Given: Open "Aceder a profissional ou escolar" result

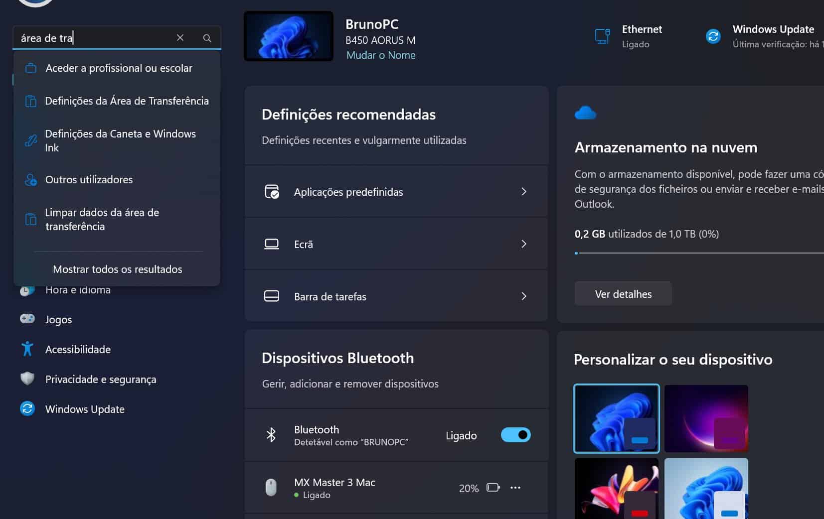Looking at the screenshot, I should point(117,68).
